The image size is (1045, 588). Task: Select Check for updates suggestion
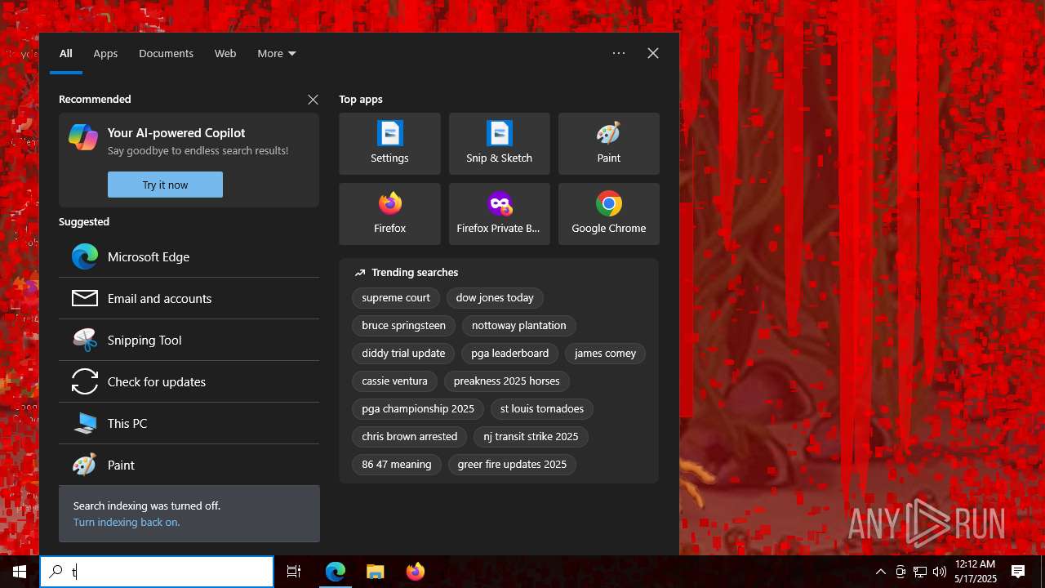(189, 381)
